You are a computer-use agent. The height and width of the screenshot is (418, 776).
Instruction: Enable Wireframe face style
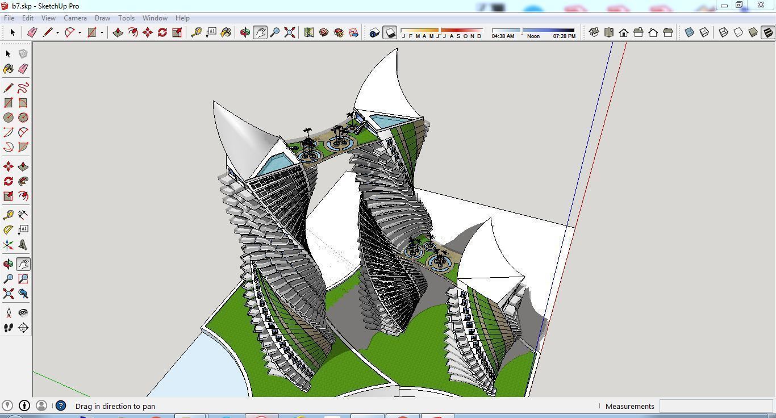tap(724, 33)
